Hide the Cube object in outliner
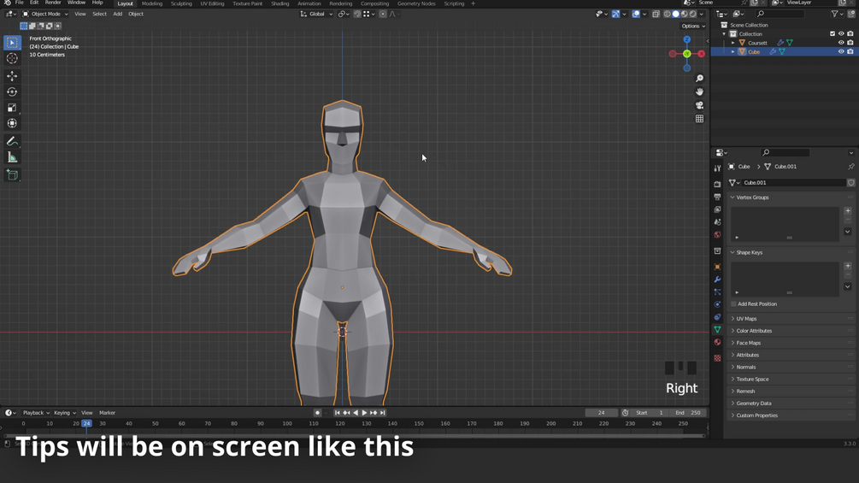The height and width of the screenshot is (483, 859). click(841, 51)
